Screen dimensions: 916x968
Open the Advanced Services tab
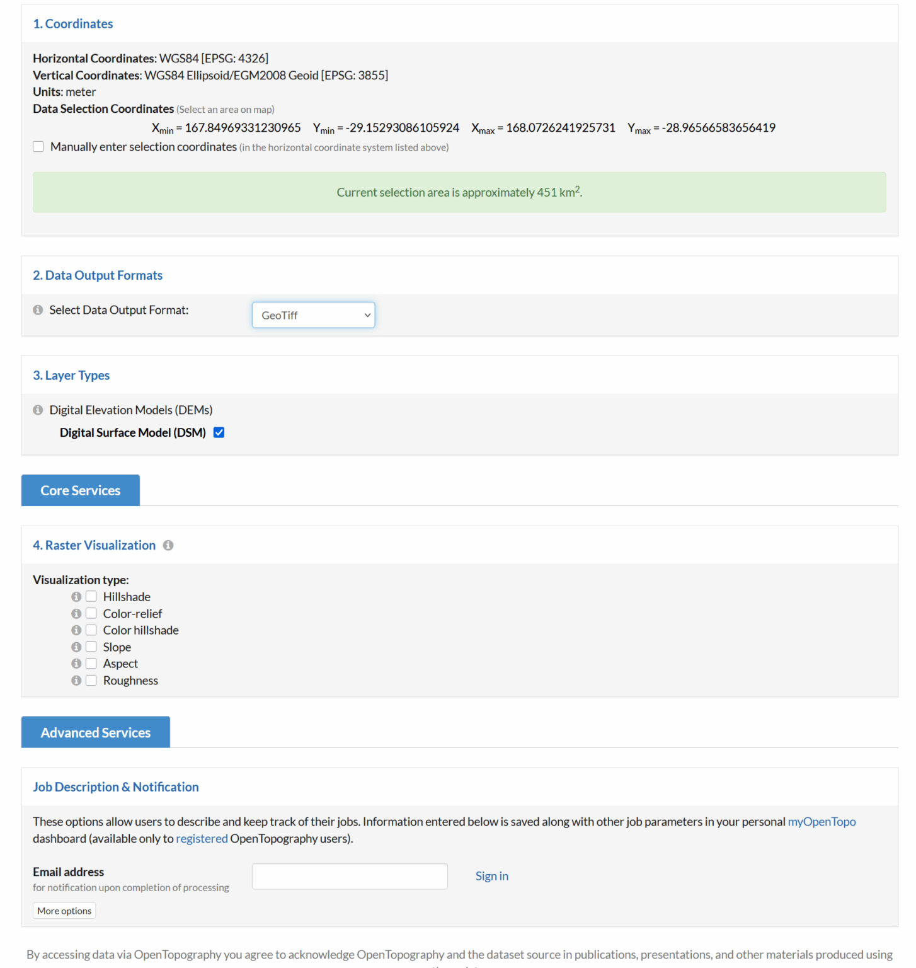tap(96, 732)
